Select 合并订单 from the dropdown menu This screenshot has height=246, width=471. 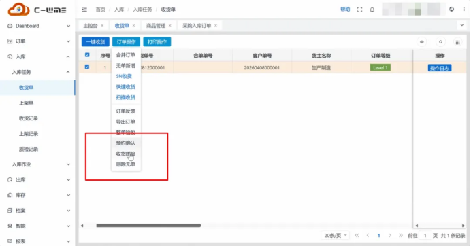[125, 55]
